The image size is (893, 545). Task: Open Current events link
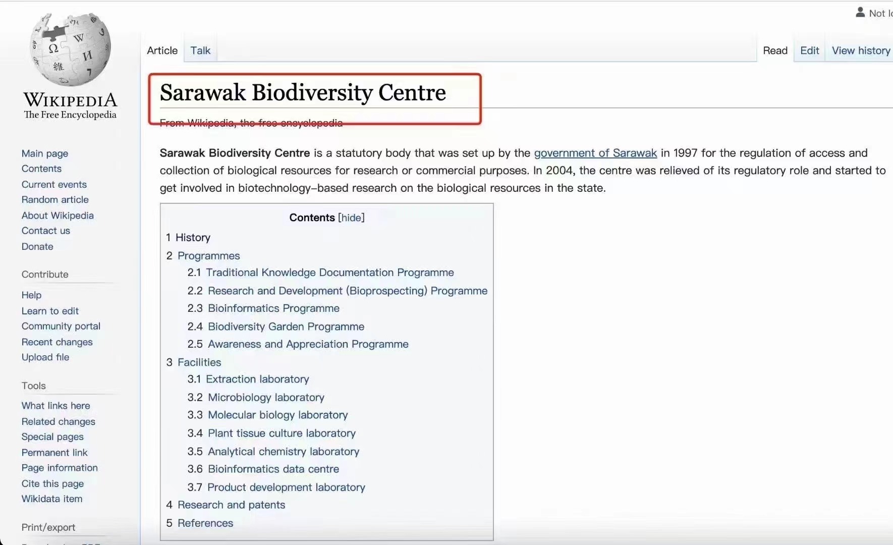click(54, 184)
